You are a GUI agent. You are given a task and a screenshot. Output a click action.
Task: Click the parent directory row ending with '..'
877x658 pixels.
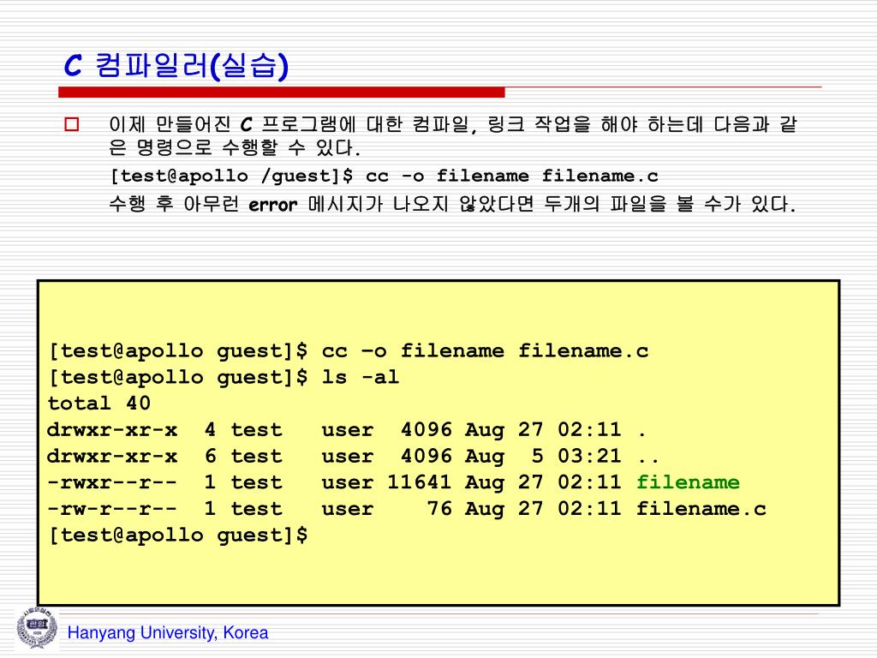coord(354,456)
